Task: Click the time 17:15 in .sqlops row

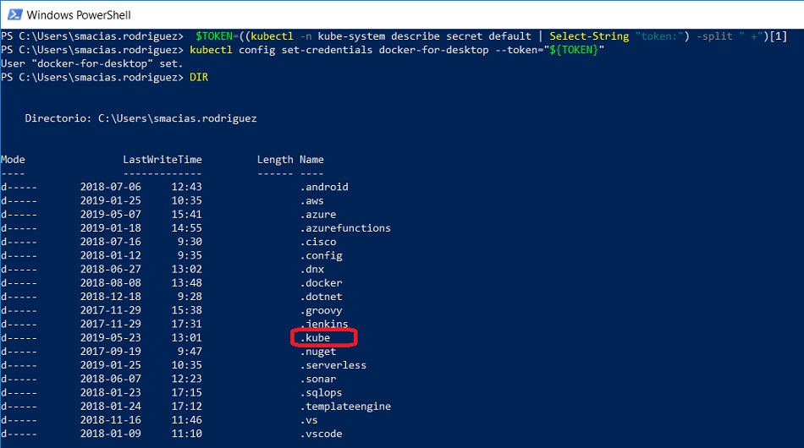Action: 187,393
